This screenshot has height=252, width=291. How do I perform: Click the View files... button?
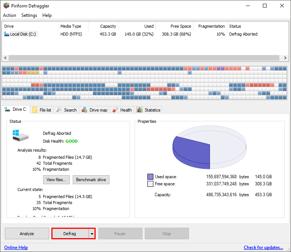click(56, 180)
